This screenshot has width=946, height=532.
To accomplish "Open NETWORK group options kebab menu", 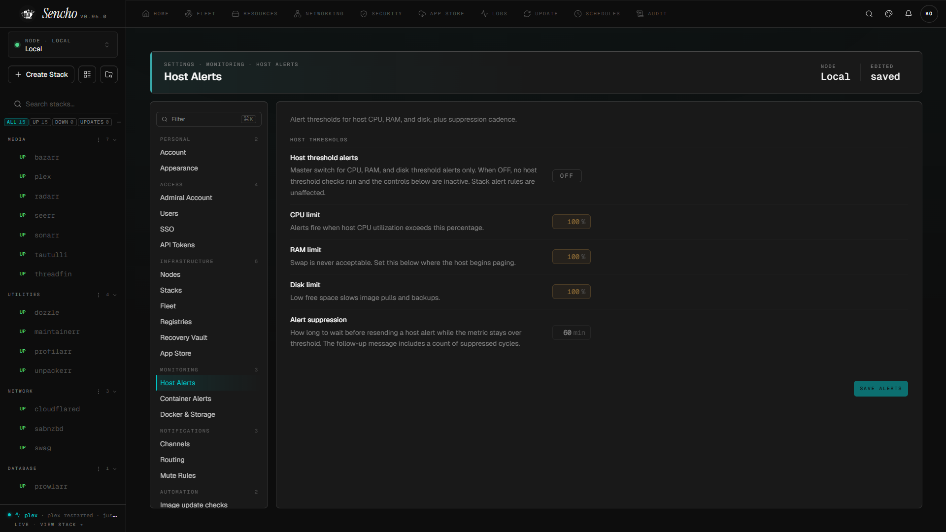I will pyautogui.click(x=99, y=392).
